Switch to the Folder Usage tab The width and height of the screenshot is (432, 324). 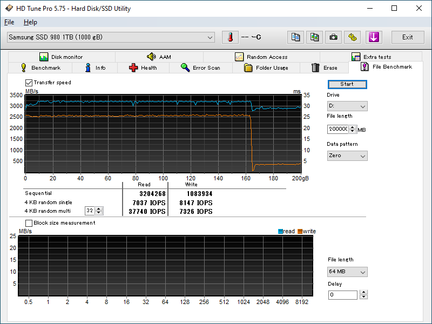266,68
